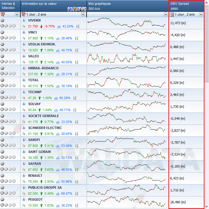
Task: Open info icon for VINCI
Action: click(24, 32)
